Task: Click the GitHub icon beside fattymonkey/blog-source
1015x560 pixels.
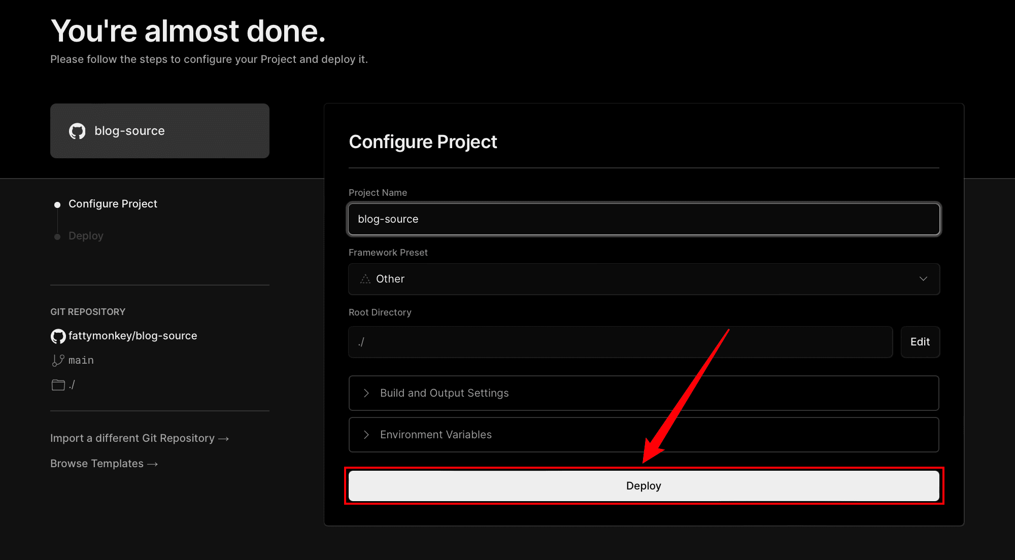Action: (x=58, y=336)
